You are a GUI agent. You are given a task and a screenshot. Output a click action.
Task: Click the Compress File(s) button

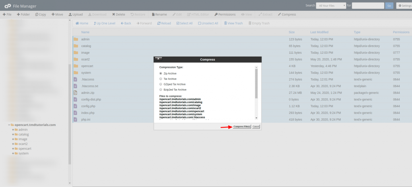[242, 126]
